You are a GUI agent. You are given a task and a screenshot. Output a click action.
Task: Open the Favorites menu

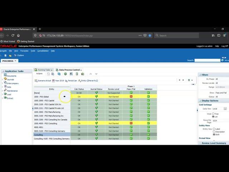(x=24, y=51)
